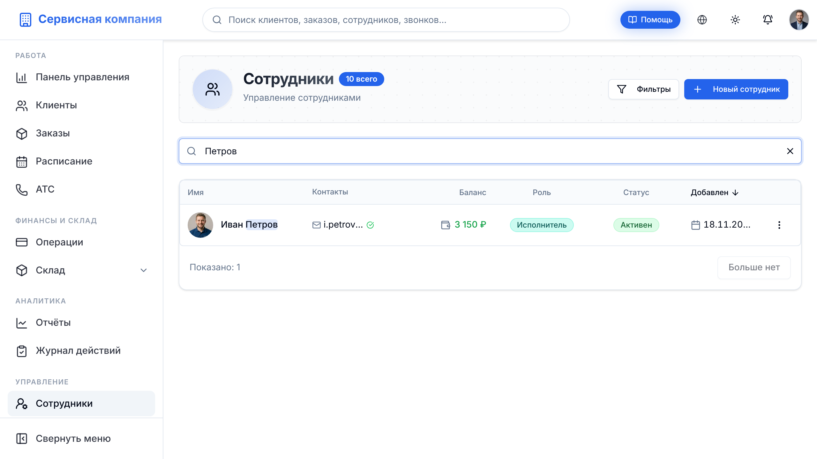Click the Контакты column header
Screen dimensions: 817x459
pyautogui.click(x=330, y=192)
